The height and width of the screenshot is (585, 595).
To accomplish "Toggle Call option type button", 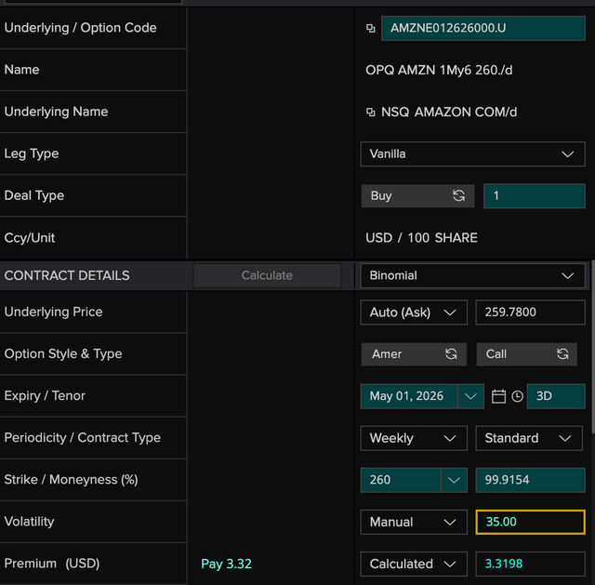I will (x=527, y=354).
